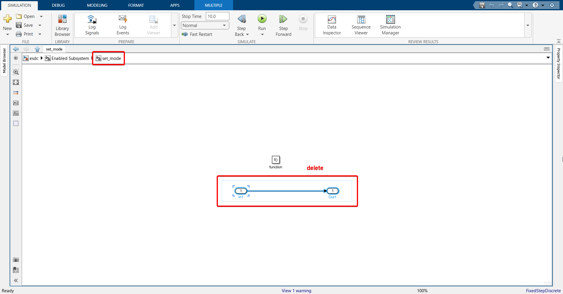The height and width of the screenshot is (294, 563).
Task: Switch to the Apps tab
Action: point(175,5)
